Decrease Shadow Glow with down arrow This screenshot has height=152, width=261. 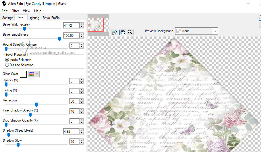coord(82,143)
